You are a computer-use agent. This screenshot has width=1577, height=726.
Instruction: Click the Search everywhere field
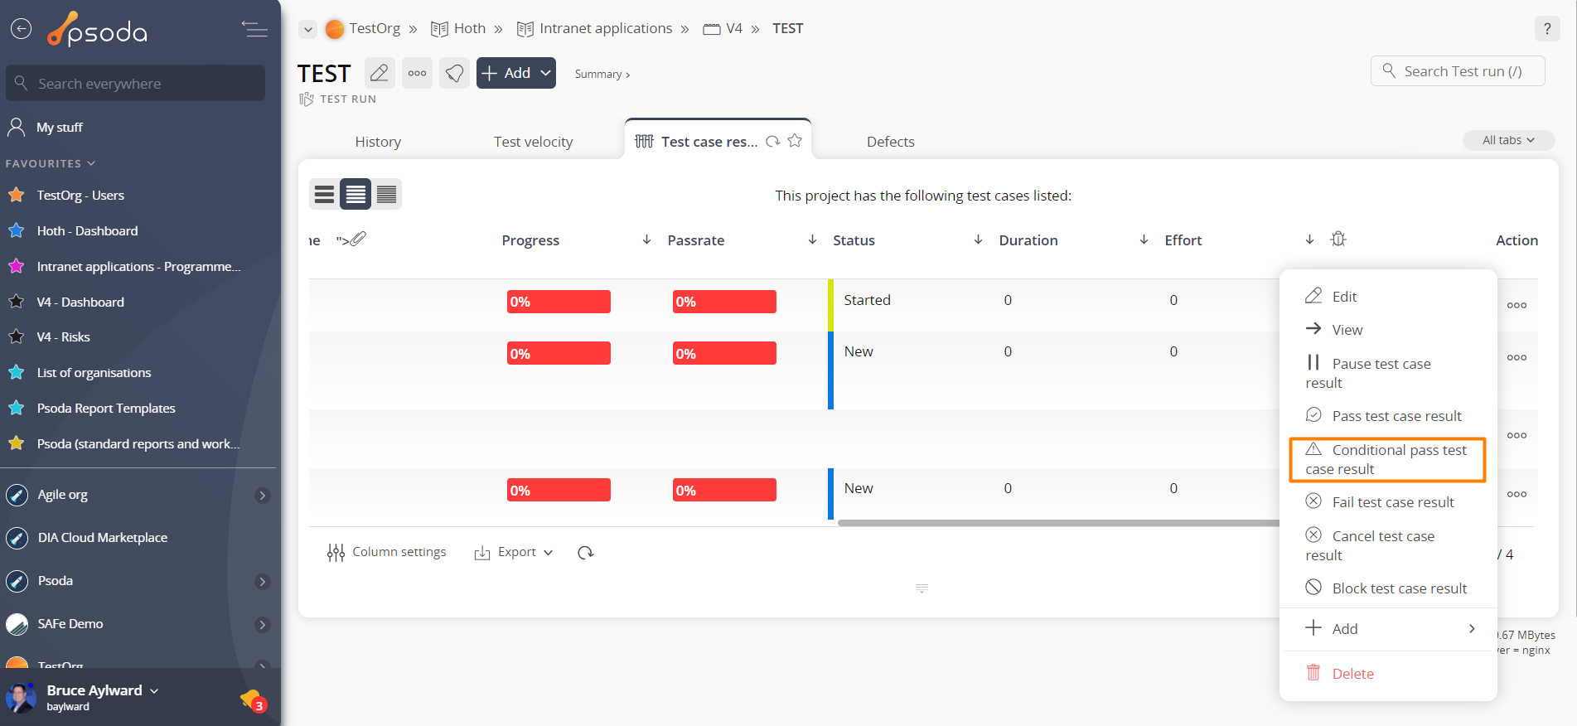point(136,84)
